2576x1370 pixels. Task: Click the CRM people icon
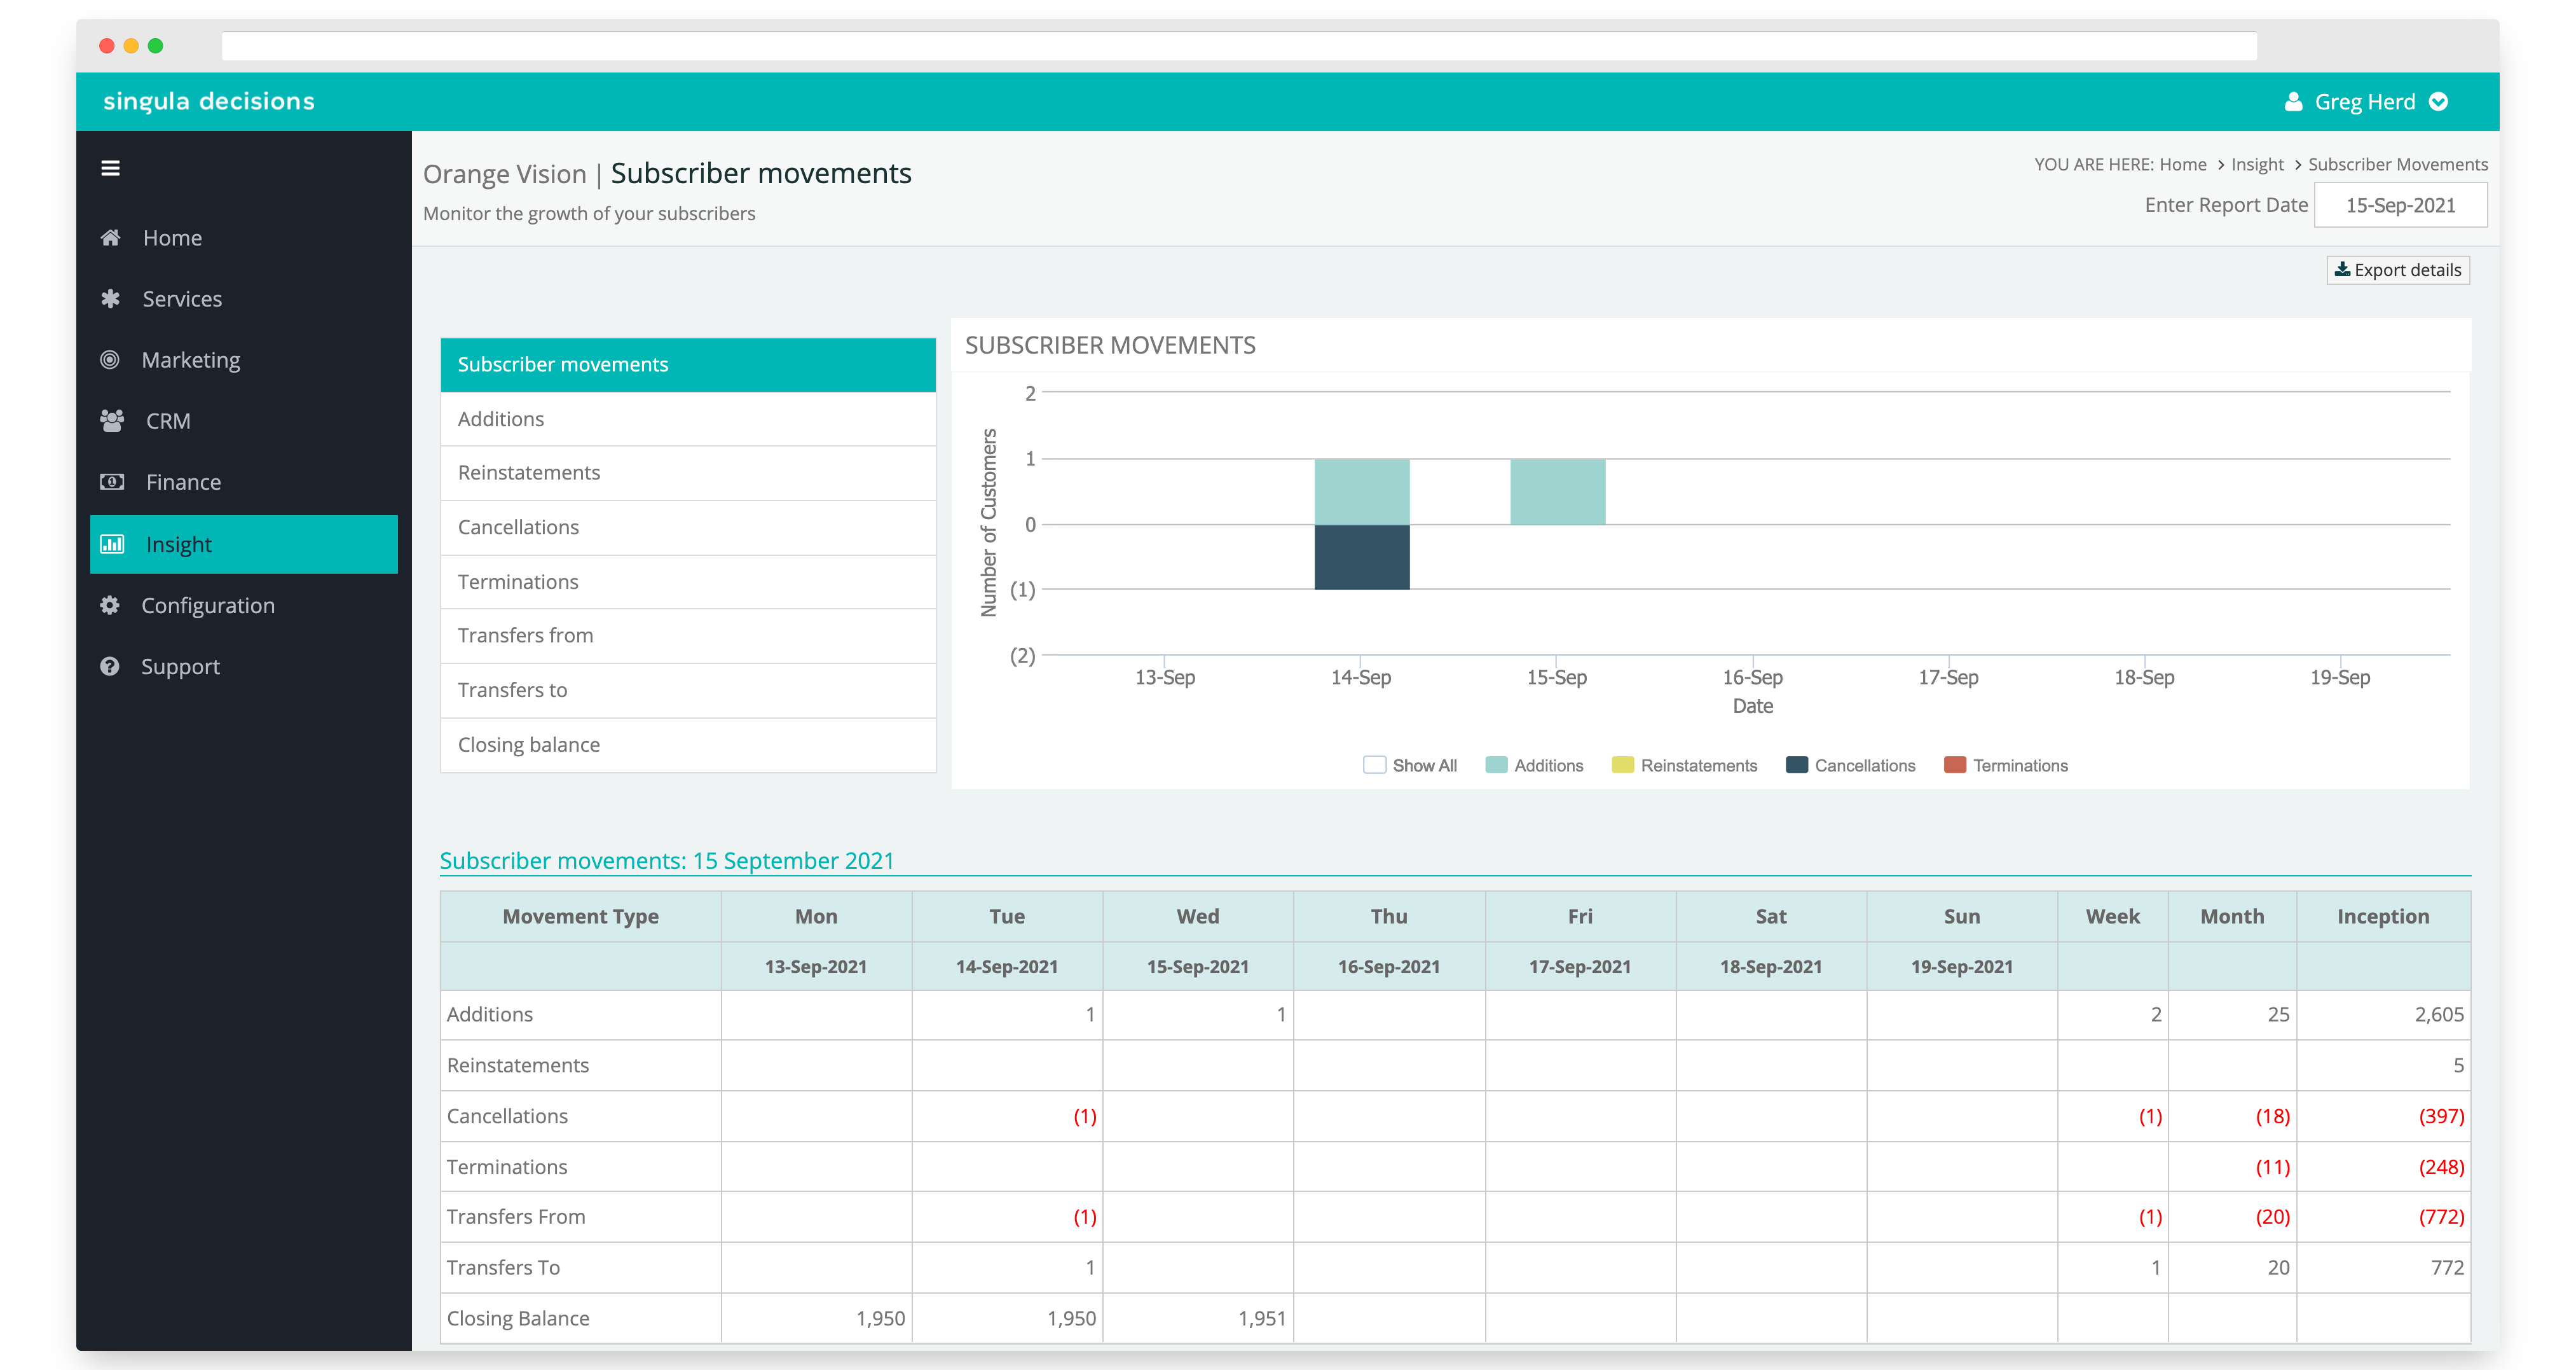112,420
